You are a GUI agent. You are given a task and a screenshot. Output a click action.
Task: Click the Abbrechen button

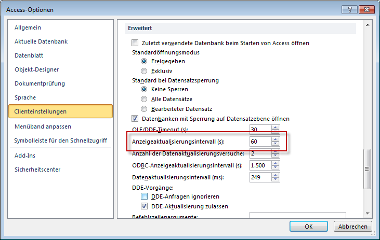coord(353,227)
